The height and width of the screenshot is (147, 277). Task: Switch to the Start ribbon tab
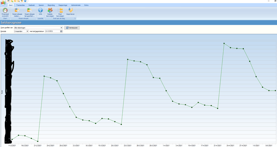click(11, 5)
